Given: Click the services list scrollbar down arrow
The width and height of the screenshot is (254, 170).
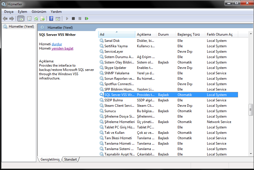Looking at the screenshot, I should pyautogui.click(x=251, y=154).
